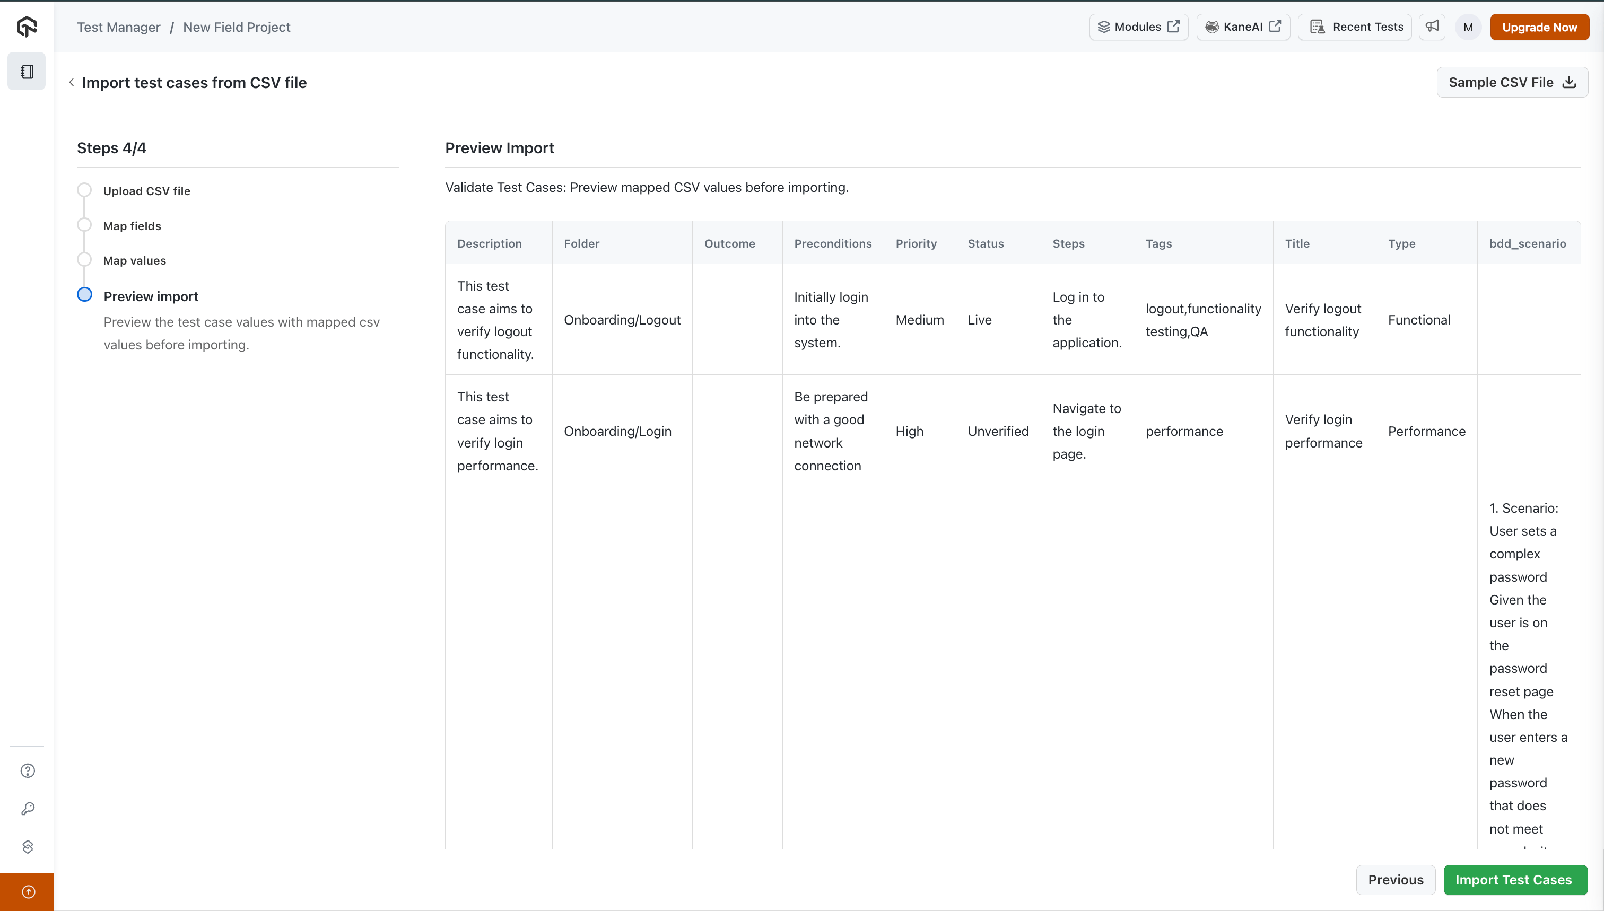This screenshot has width=1604, height=911.
Task: Click Import Test Cases button
Action: [x=1515, y=880]
